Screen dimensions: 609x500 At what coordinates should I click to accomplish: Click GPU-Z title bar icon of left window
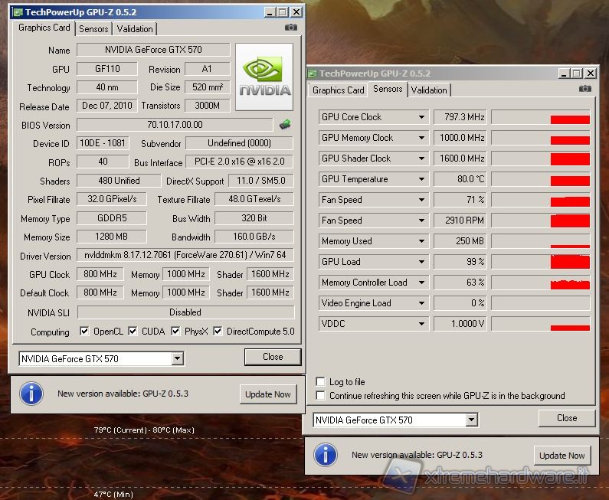(x=18, y=12)
